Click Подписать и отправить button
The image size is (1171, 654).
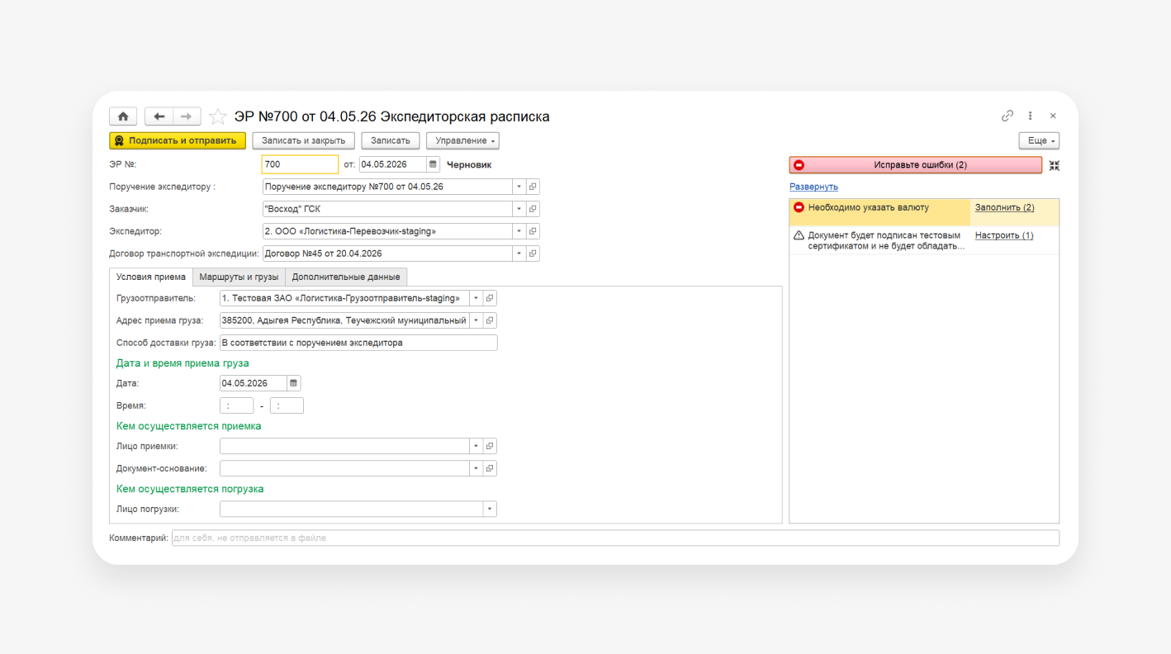pos(178,141)
